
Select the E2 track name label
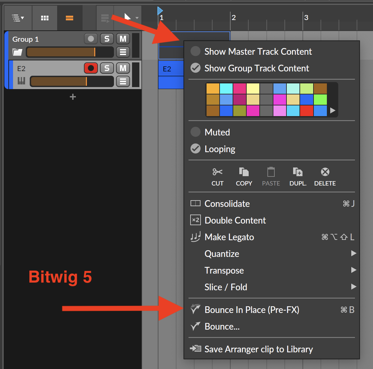coord(21,69)
